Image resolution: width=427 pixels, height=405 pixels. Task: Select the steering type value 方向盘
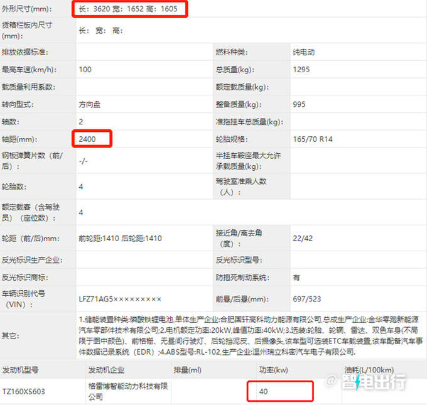pos(90,104)
